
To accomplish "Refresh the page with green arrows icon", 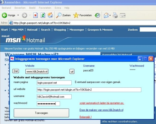I will point(43,15).
